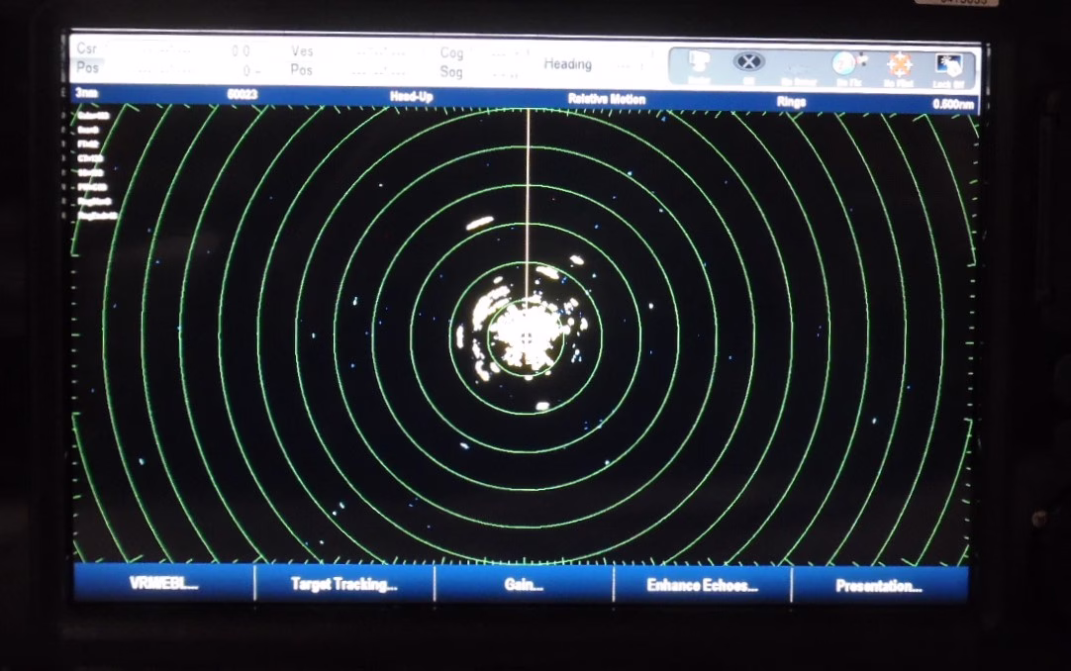
Task: Tap the Sog data label
Action: point(451,71)
